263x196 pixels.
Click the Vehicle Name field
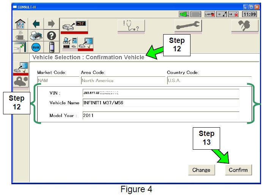pyautogui.click(x=161, y=103)
